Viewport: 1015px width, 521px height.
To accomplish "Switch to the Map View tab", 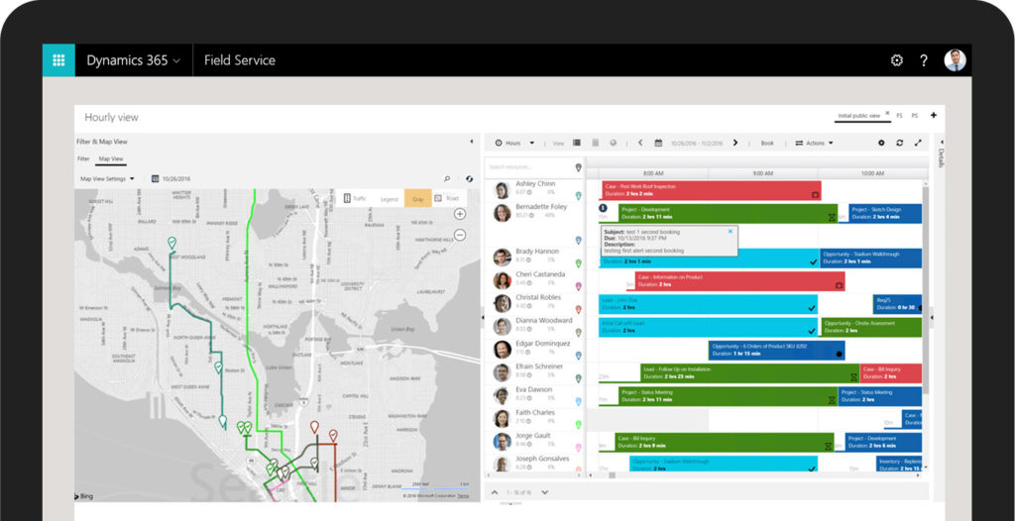I will tap(111, 158).
